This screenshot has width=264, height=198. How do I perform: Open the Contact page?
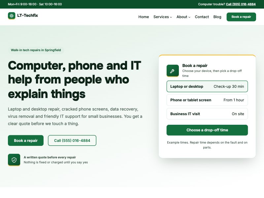click(x=202, y=17)
